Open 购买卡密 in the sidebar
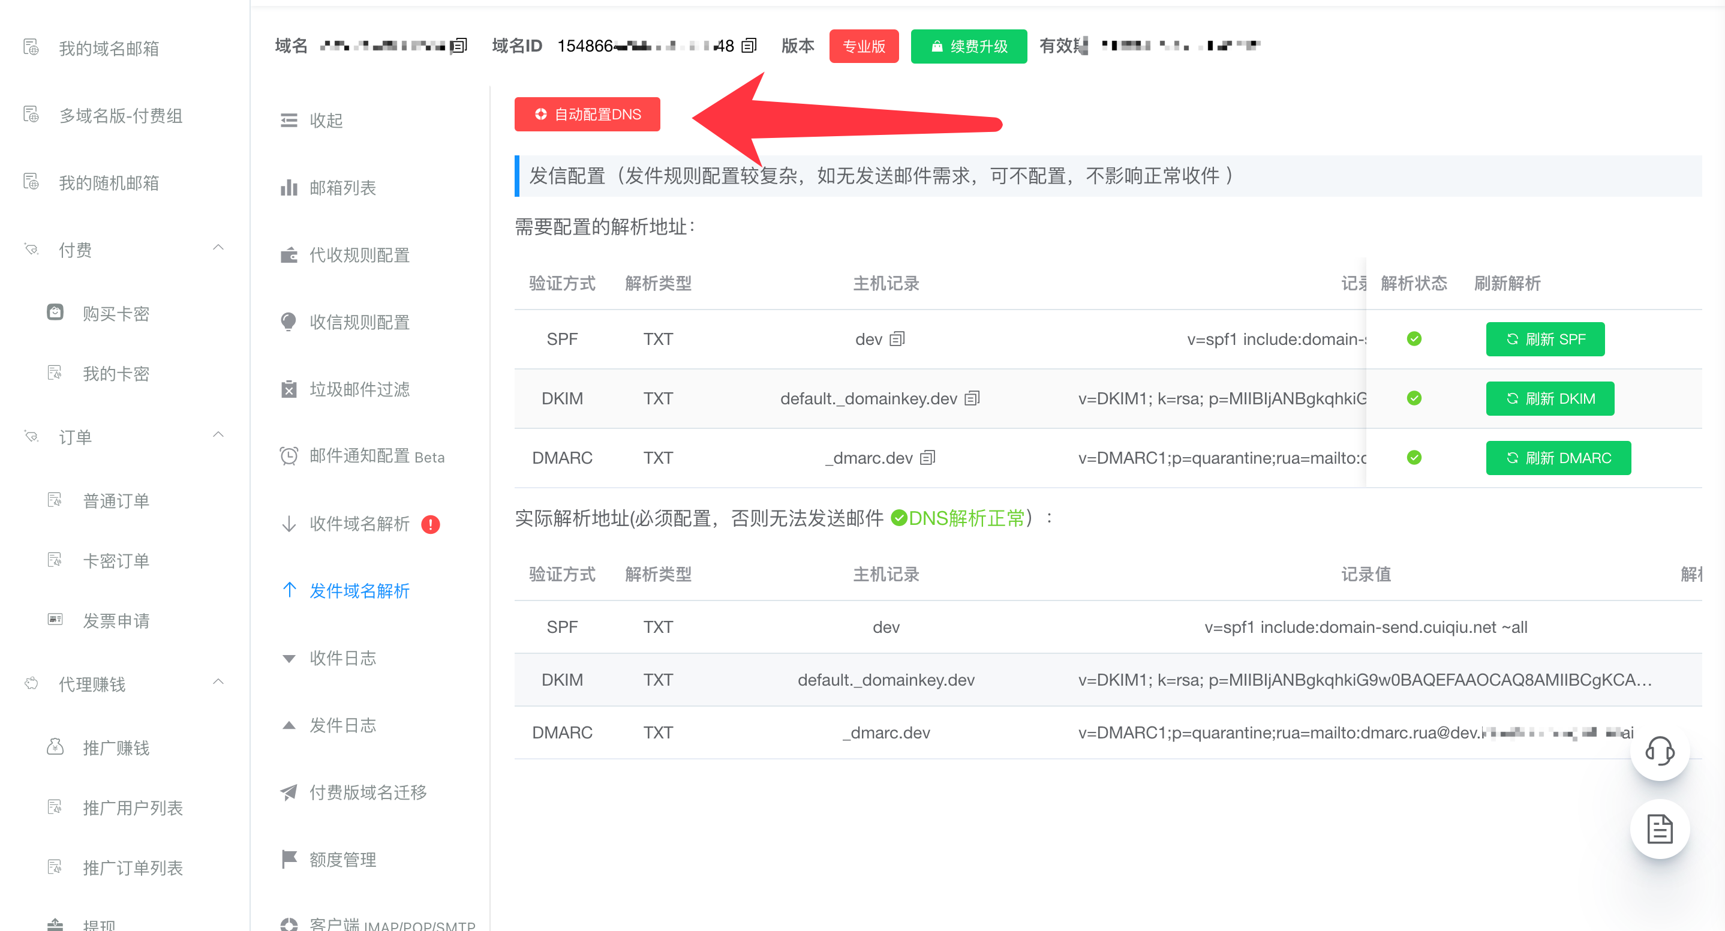The image size is (1725, 931). point(116,314)
